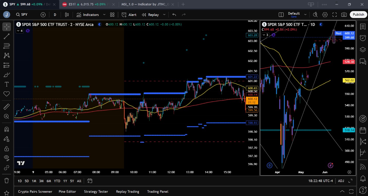Open the notifications bell panel
368x196 pixels.
pyautogui.click(x=363, y=178)
